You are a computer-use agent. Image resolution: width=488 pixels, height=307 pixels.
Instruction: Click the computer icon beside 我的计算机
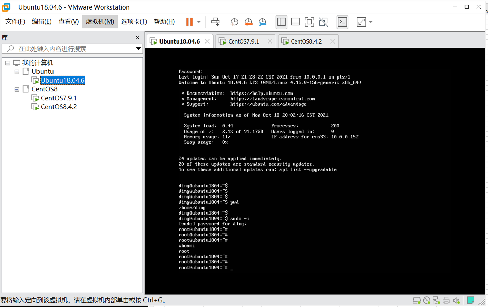pyautogui.click(x=16, y=63)
